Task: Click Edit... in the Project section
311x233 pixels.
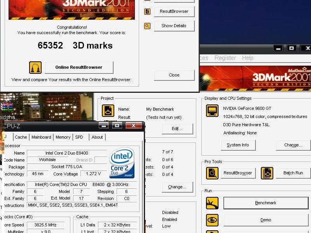Action: pyautogui.click(x=177, y=129)
